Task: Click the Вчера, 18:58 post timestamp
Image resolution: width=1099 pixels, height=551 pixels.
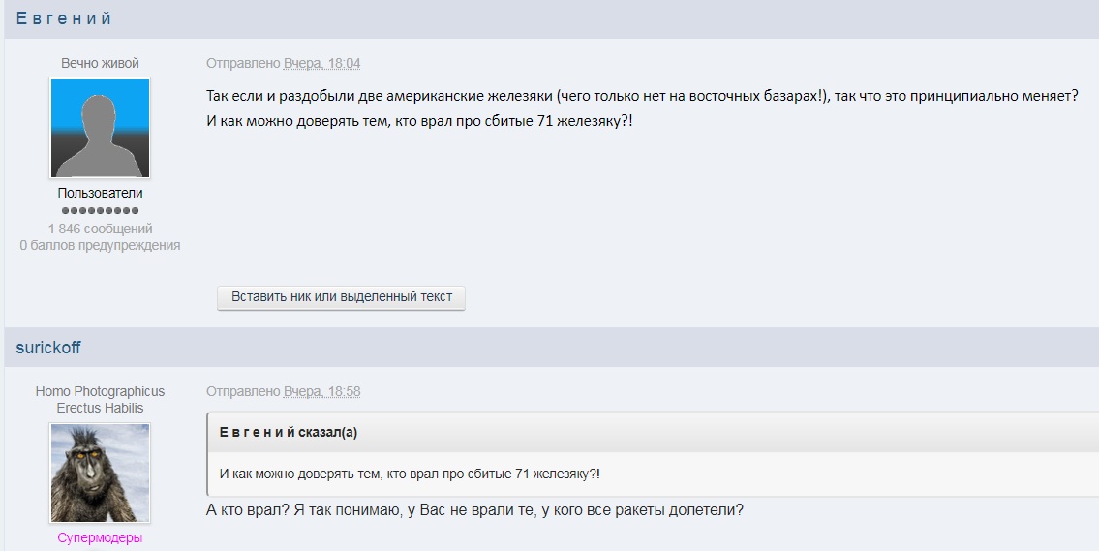Action: coord(321,391)
